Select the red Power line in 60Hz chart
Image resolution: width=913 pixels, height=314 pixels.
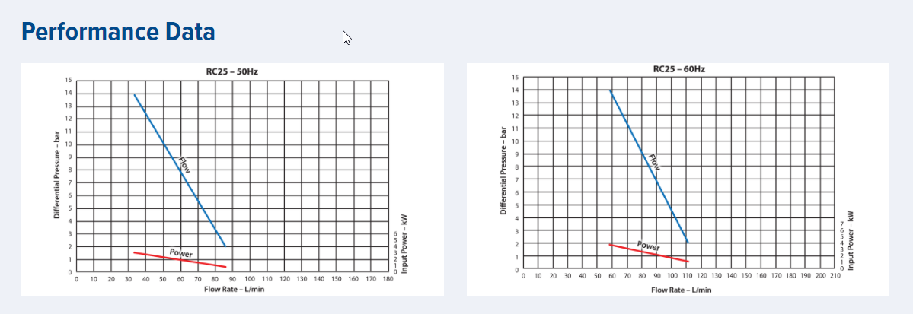tap(650, 253)
